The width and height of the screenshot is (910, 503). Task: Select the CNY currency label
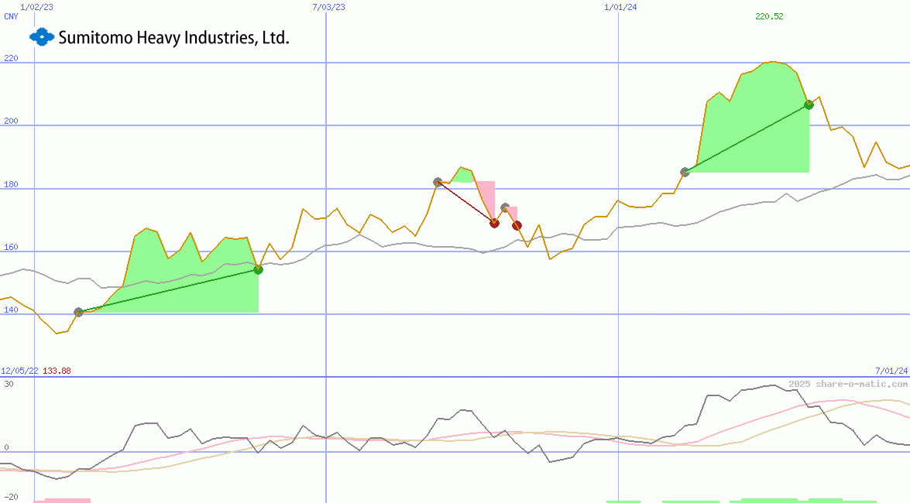11,16
